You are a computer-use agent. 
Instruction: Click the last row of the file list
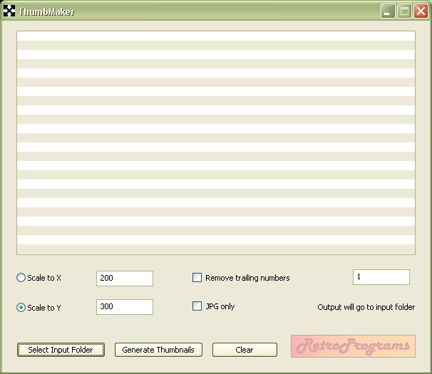pos(215,249)
